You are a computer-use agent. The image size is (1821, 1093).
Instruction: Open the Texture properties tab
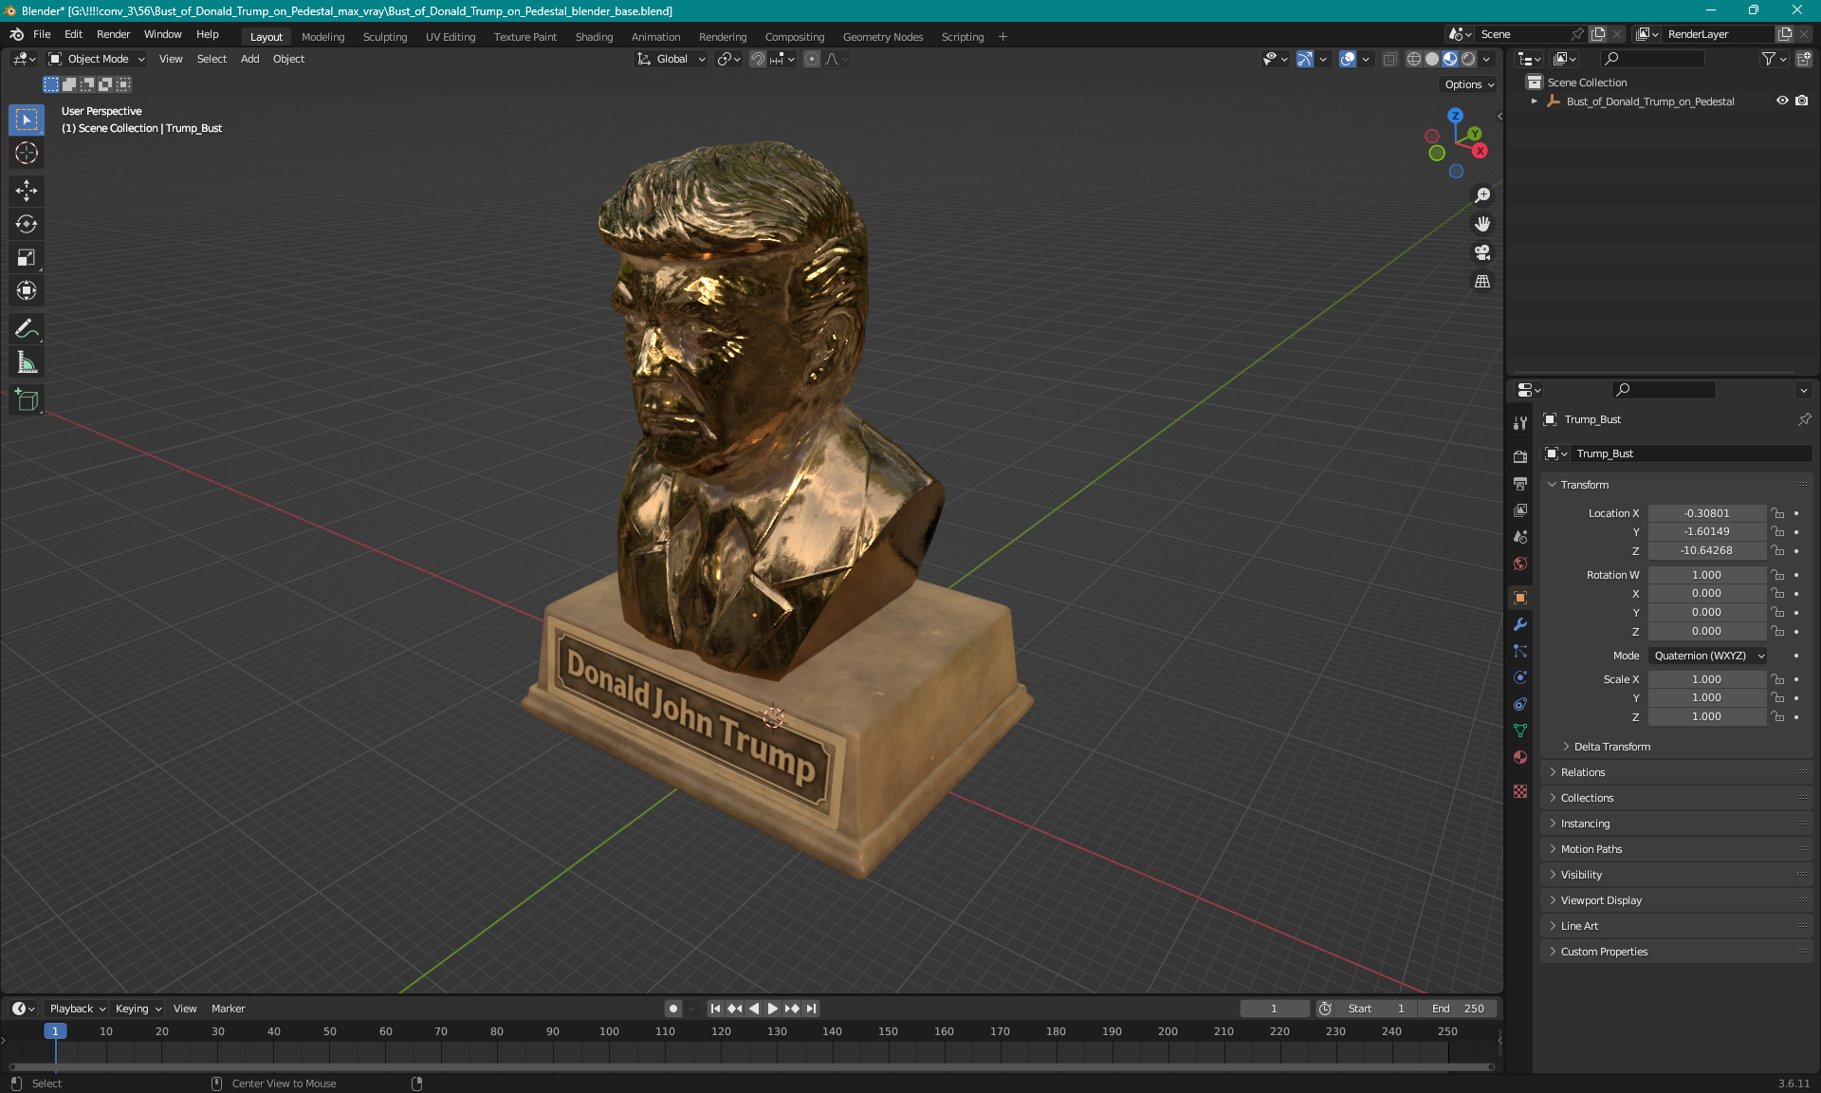(x=1520, y=791)
